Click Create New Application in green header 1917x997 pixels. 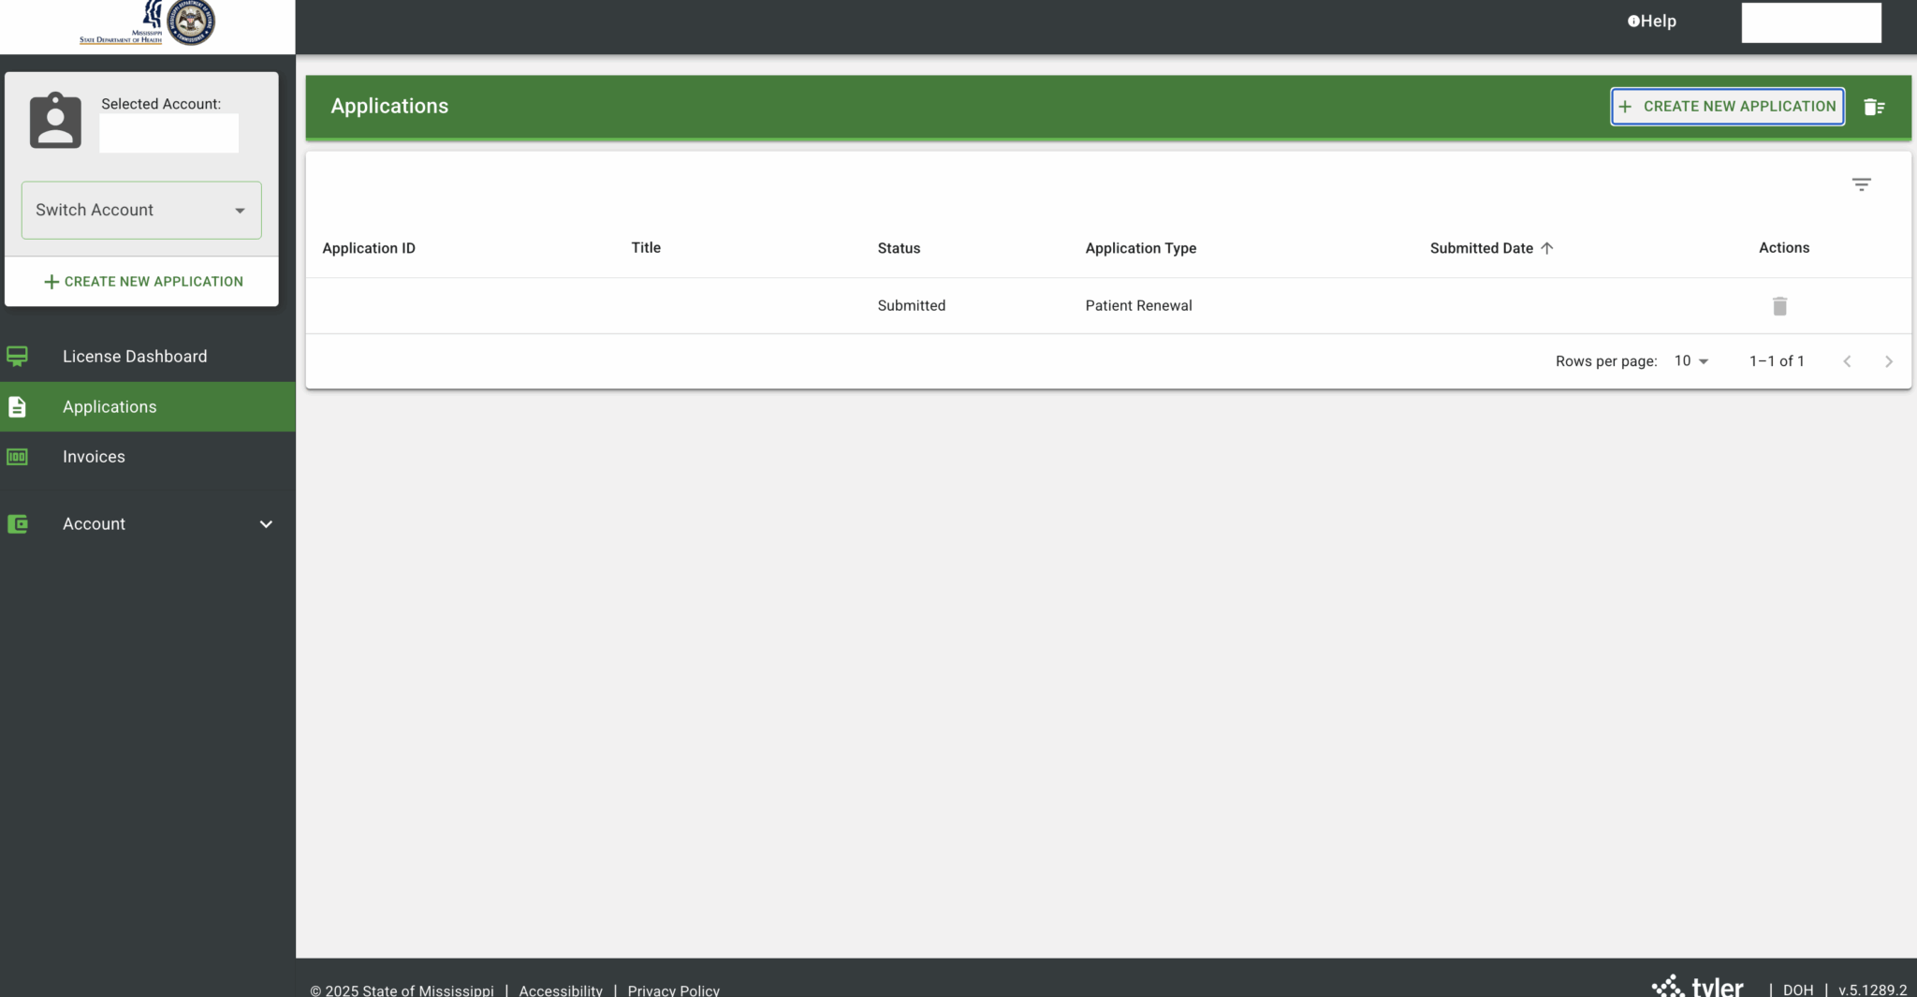tap(1727, 107)
